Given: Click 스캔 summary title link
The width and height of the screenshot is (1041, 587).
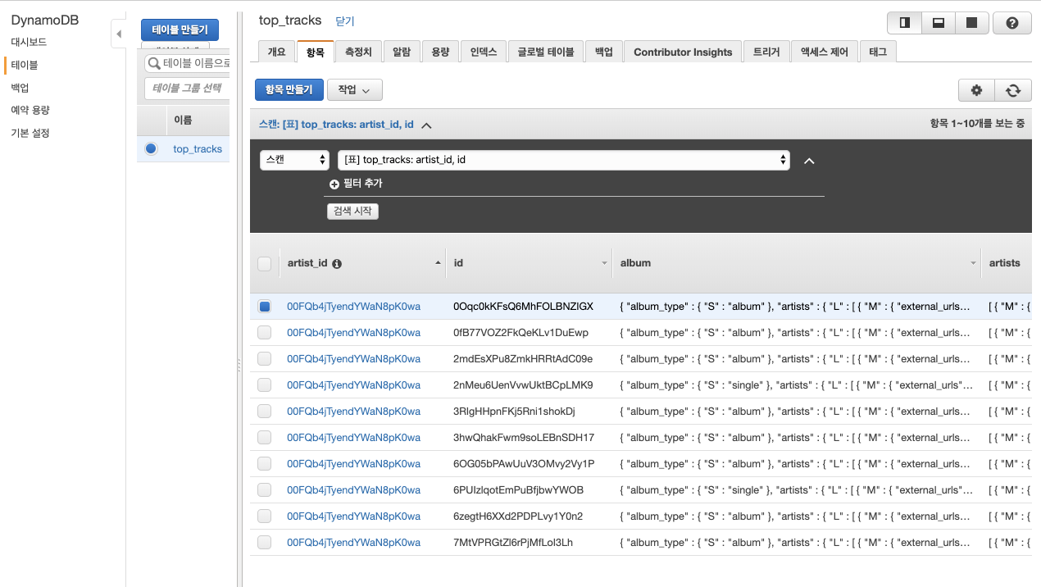Looking at the screenshot, I should (336, 125).
